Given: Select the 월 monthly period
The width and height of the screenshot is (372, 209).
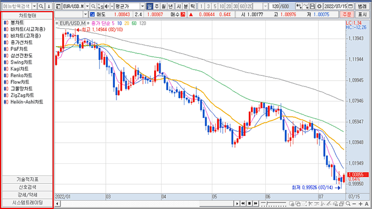Looking at the screenshot, I should point(164,6).
